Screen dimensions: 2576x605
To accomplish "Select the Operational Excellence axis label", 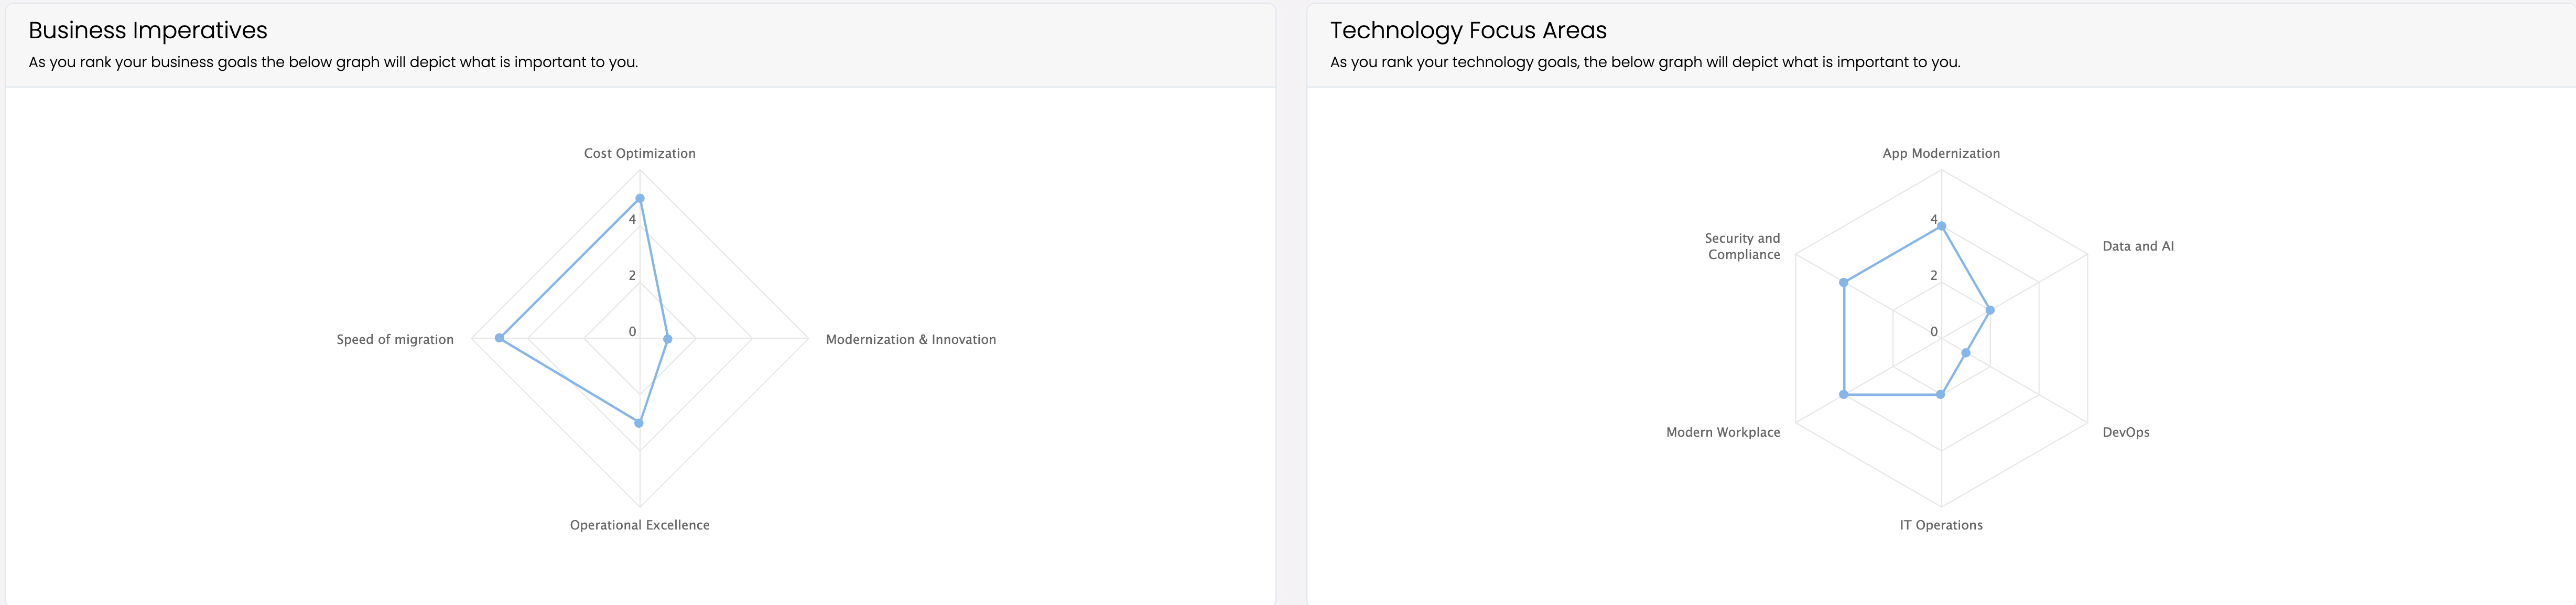I will pyautogui.click(x=640, y=525).
